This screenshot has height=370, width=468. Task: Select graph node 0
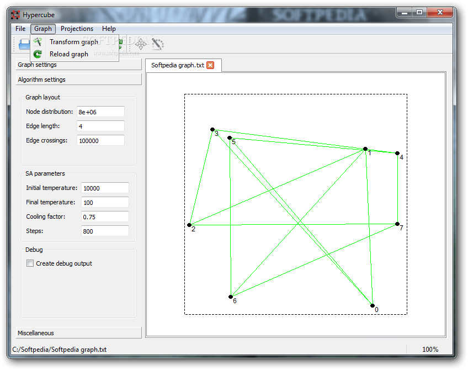coord(372,305)
